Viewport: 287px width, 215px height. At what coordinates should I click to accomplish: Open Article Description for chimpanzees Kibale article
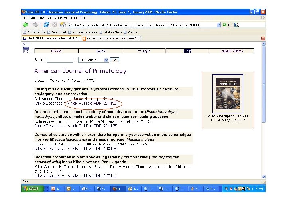click(x=49, y=176)
